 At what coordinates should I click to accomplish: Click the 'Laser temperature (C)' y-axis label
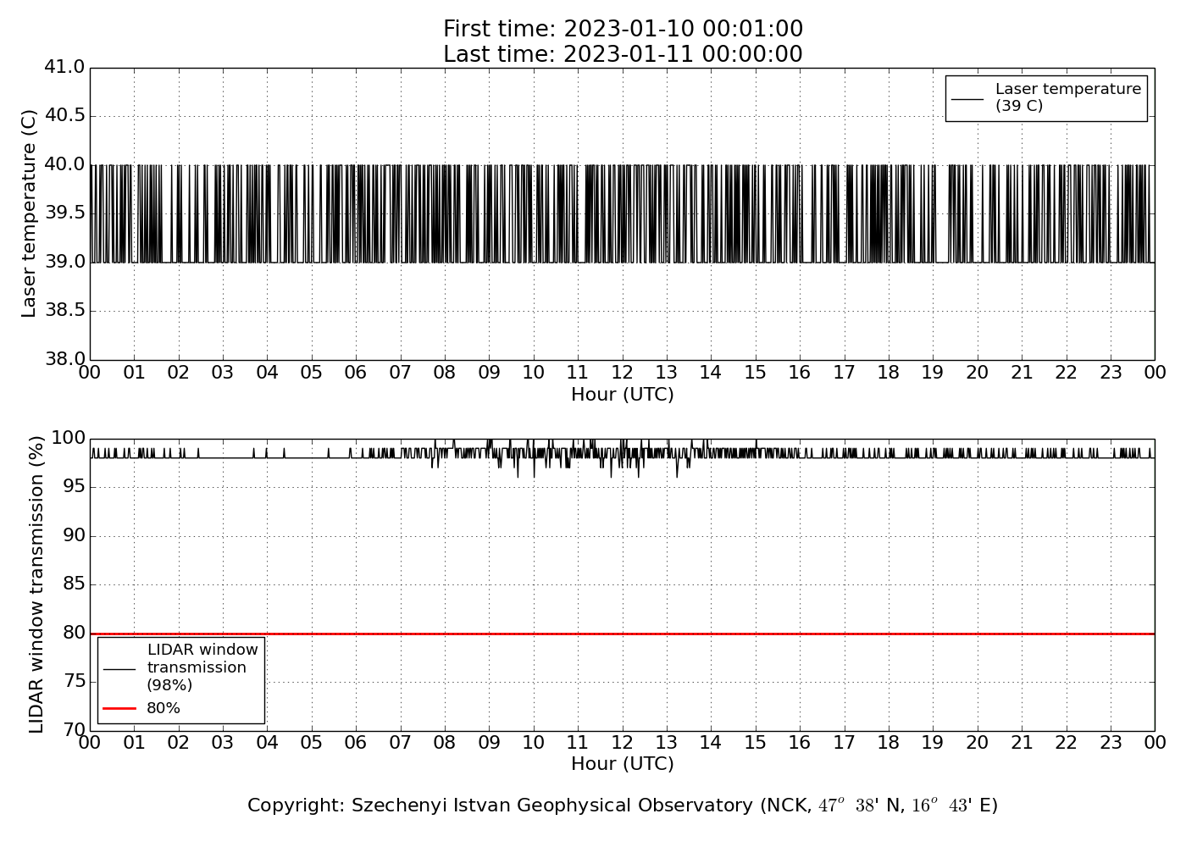(30, 213)
